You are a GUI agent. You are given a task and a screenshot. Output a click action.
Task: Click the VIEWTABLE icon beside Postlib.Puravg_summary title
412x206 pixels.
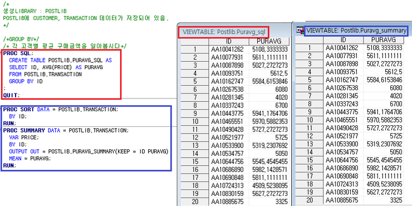pyautogui.click(x=300, y=30)
